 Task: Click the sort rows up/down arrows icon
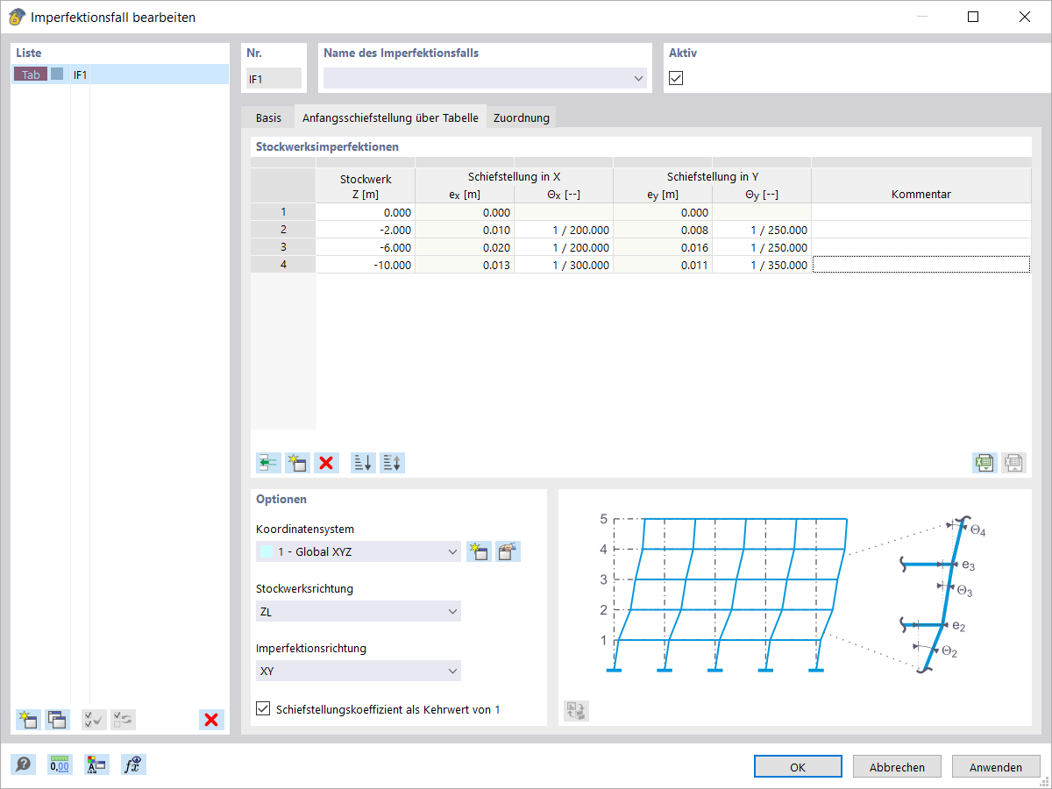click(x=392, y=463)
